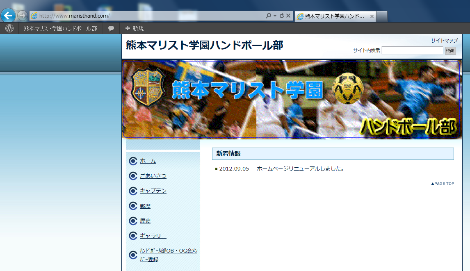
Task: Click the circle icon beside OB・OG会メンバー登録
Action: click(x=133, y=255)
